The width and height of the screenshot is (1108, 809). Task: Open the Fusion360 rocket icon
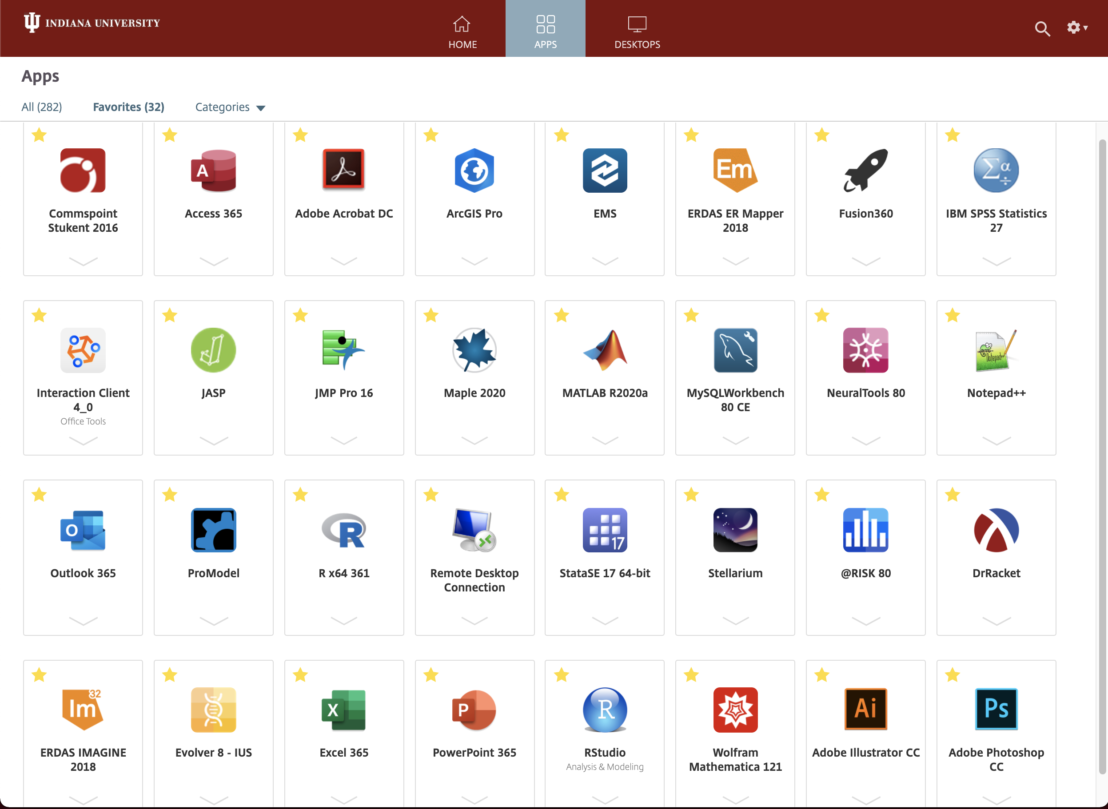point(865,171)
